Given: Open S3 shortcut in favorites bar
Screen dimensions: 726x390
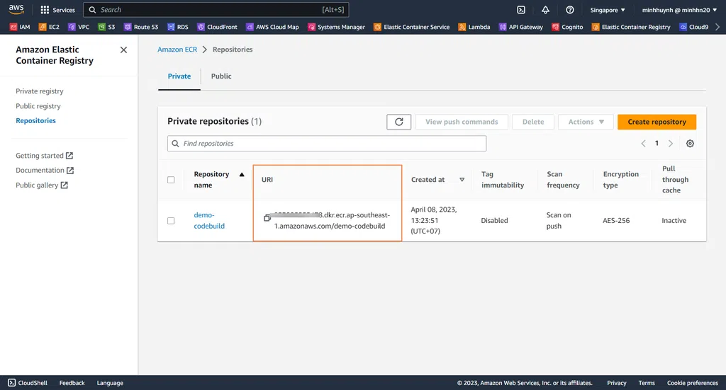Looking at the screenshot, I should pyautogui.click(x=106, y=27).
